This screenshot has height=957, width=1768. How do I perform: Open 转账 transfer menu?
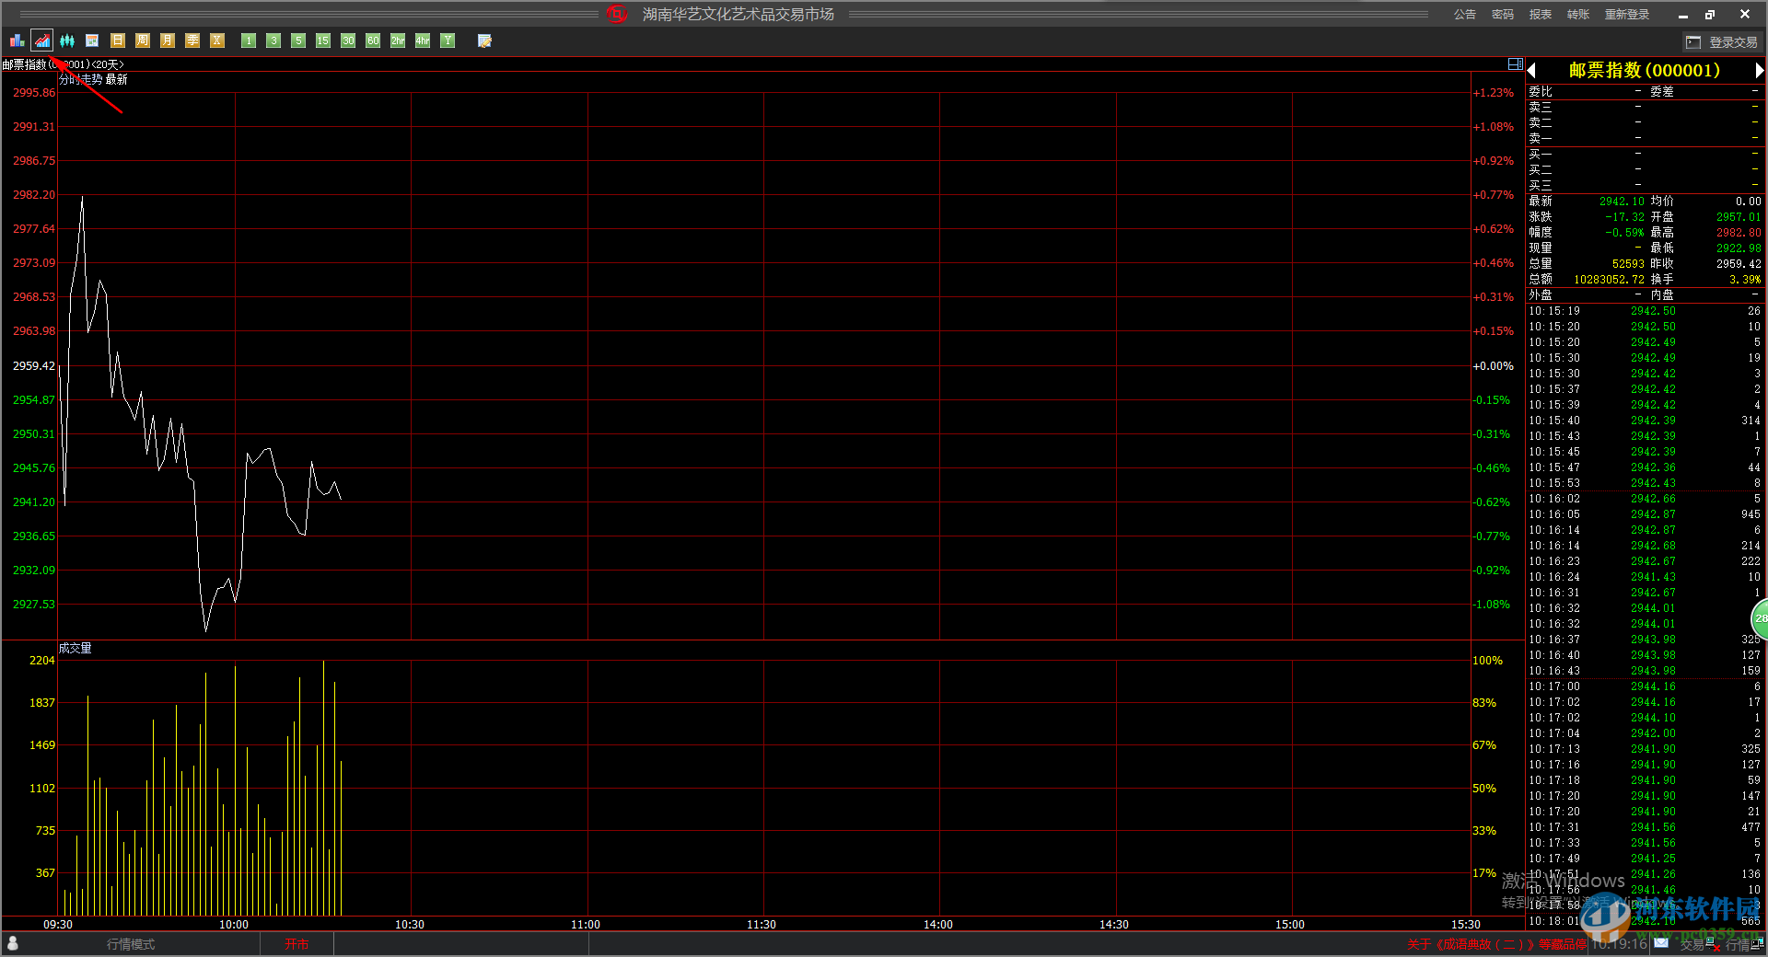(1578, 15)
